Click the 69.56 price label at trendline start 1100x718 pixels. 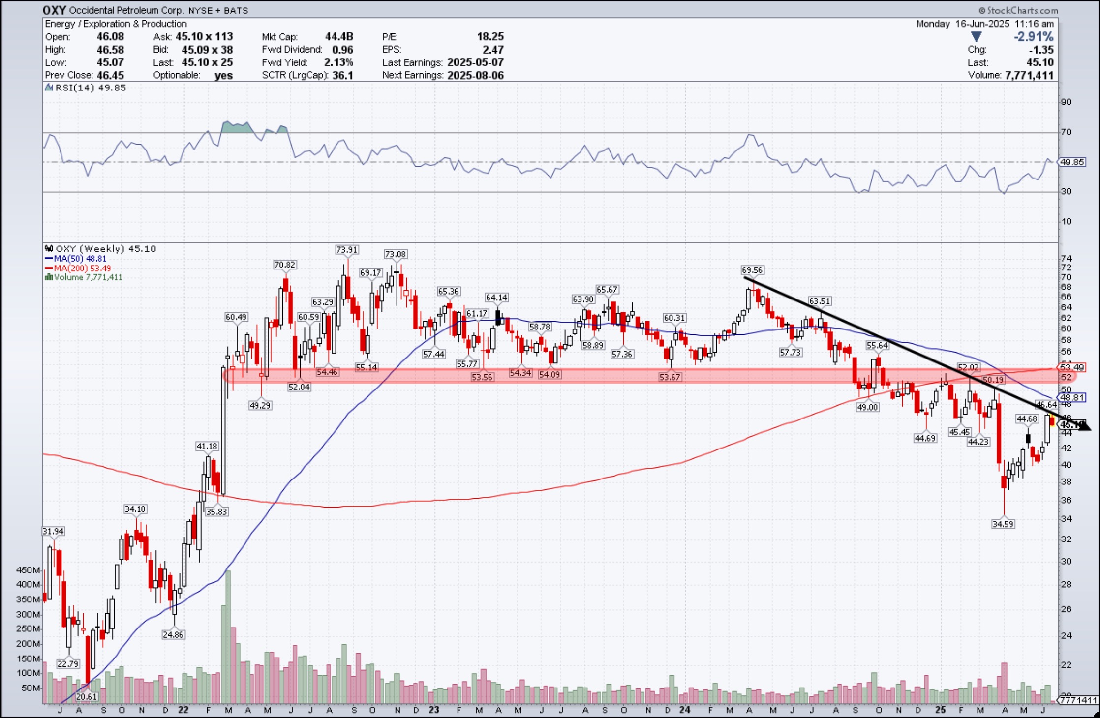click(x=752, y=270)
